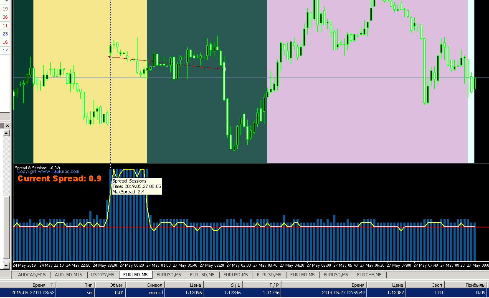Sort trades by Символ column header
The image size is (489, 298).
pyautogui.click(x=145, y=285)
